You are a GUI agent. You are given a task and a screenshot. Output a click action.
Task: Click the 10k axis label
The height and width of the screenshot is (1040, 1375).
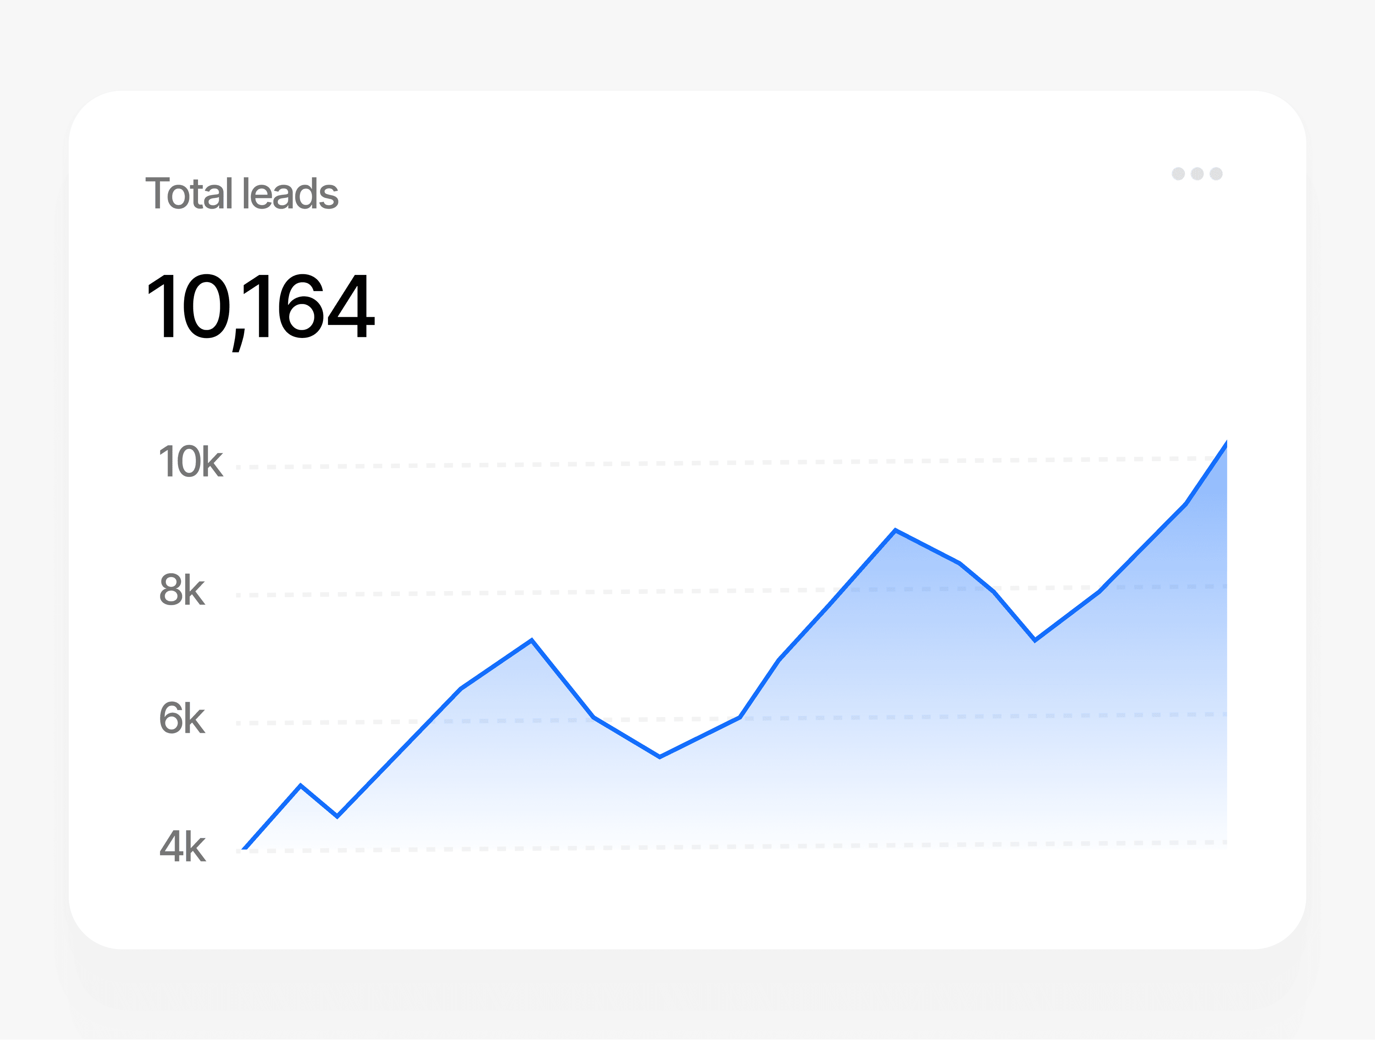pyautogui.click(x=191, y=461)
